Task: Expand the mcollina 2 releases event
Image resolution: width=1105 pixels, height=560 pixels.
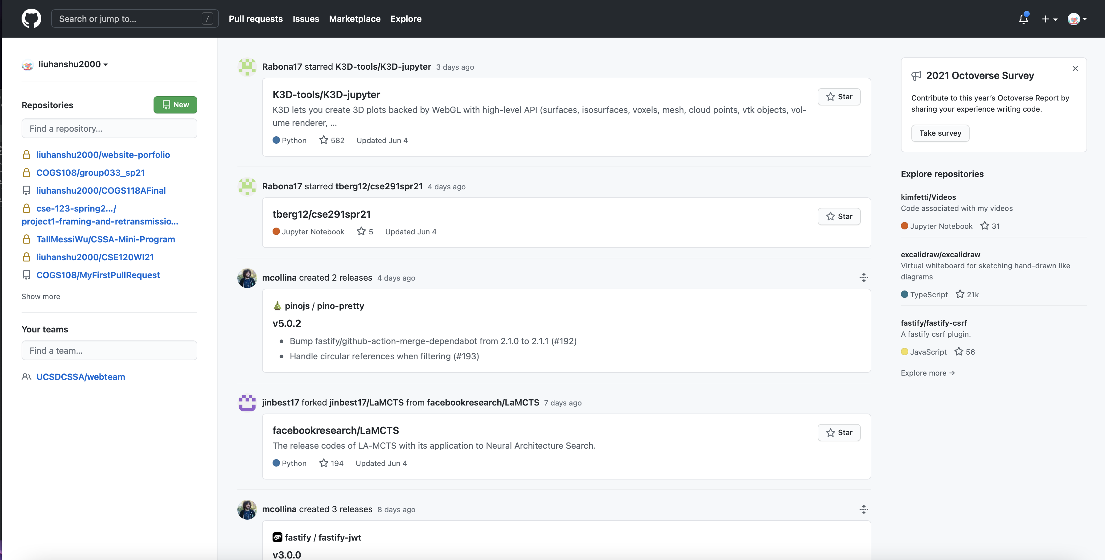Action: pyautogui.click(x=864, y=278)
